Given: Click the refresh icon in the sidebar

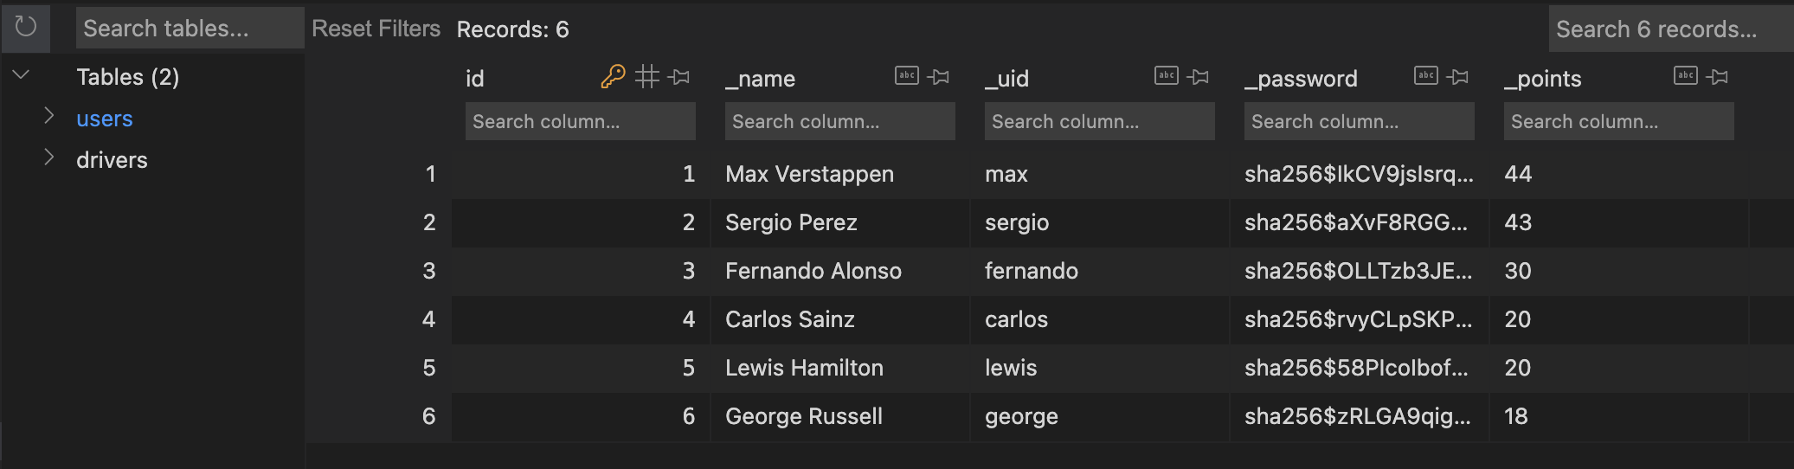Looking at the screenshot, I should [26, 27].
